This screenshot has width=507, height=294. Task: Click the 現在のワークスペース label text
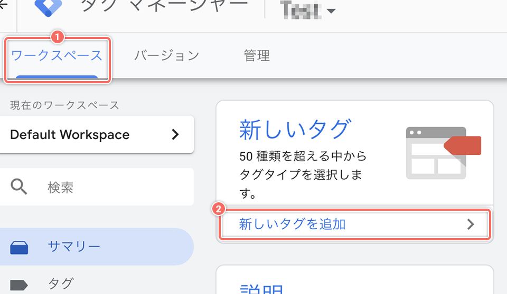pos(64,105)
